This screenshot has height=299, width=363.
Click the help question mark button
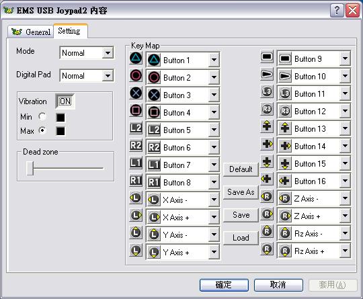(337, 10)
